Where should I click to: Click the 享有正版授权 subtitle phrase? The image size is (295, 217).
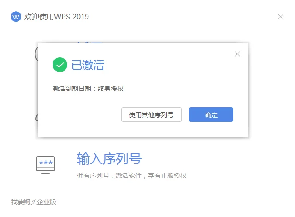pos(167,175)
